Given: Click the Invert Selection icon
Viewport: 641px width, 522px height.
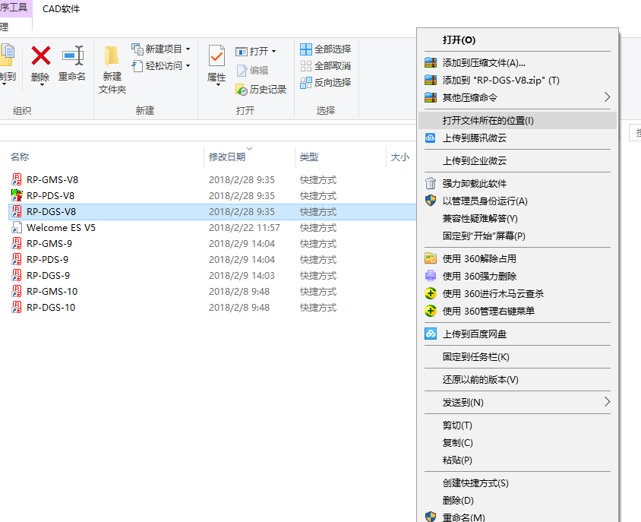Looking at the screenshot, I should (x=306, y=83).
